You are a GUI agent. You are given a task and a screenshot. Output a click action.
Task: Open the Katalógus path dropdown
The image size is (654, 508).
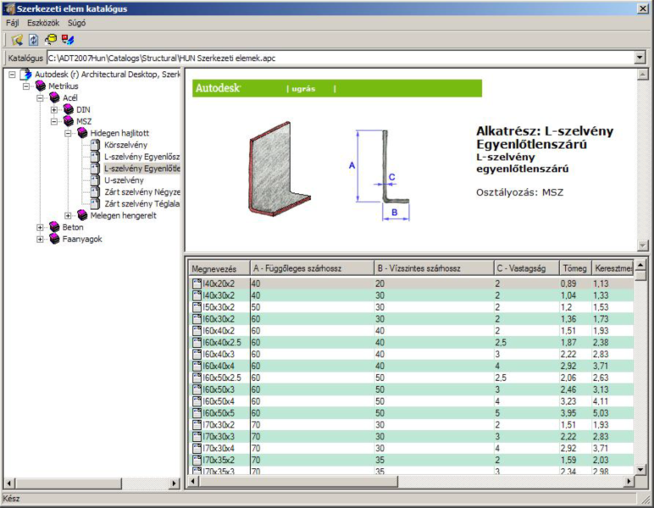tap(640, 58)
